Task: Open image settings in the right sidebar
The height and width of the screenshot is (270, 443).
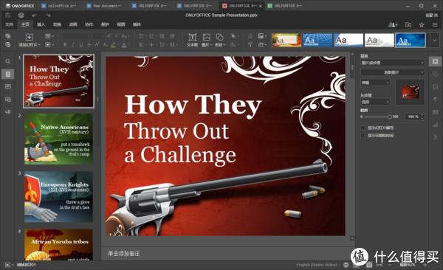Action: point(435,86)
